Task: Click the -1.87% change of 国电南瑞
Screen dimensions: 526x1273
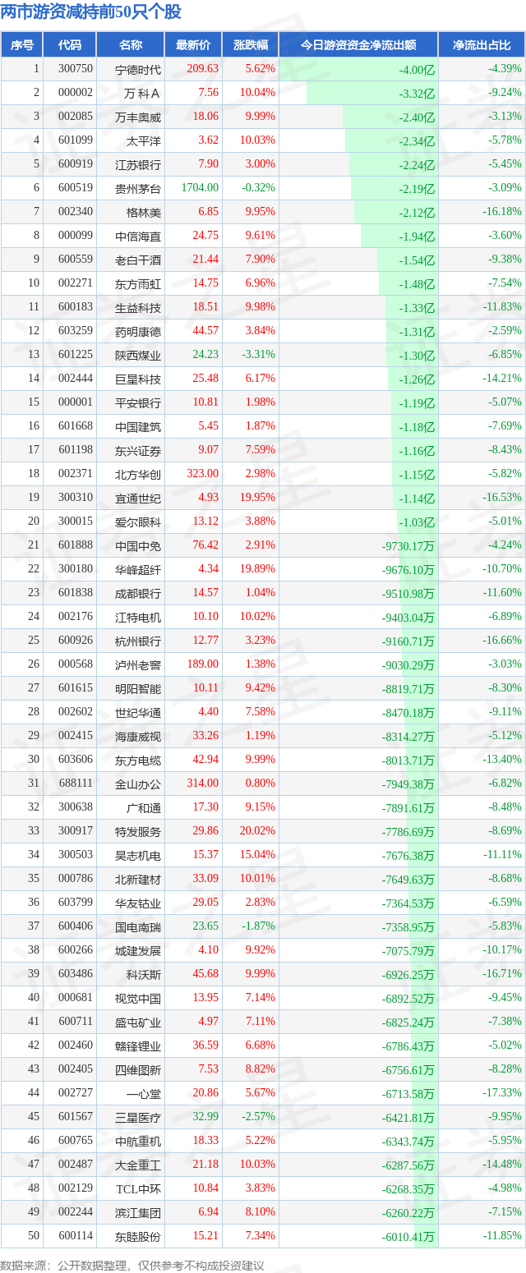Action: (260, 926)
